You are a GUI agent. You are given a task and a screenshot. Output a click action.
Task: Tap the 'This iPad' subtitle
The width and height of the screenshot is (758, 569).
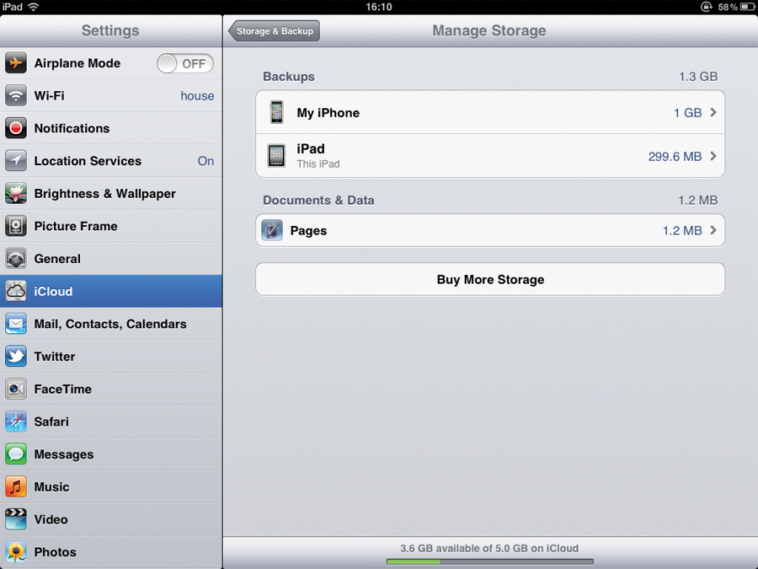(x=318, y=164)
